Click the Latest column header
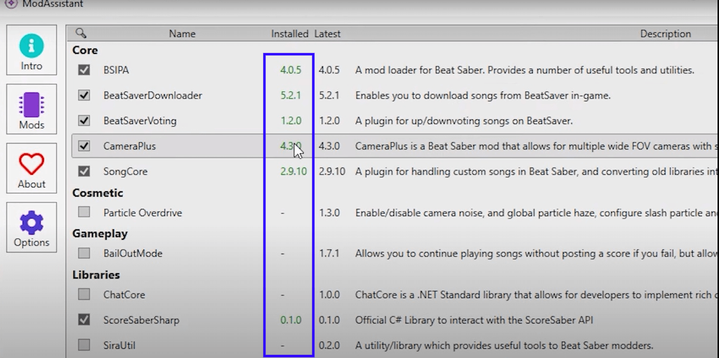719x358 pixels. coord(327,34)
